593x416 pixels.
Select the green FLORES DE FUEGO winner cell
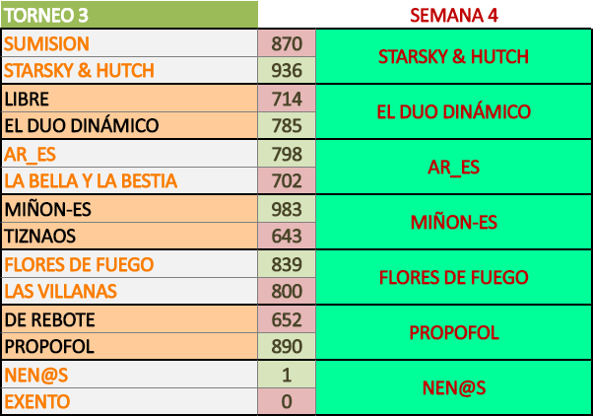click(x=453, y=277)
